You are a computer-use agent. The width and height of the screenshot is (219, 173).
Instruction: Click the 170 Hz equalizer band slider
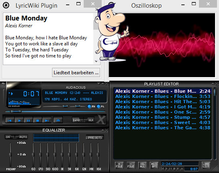(x=40, y=155)
